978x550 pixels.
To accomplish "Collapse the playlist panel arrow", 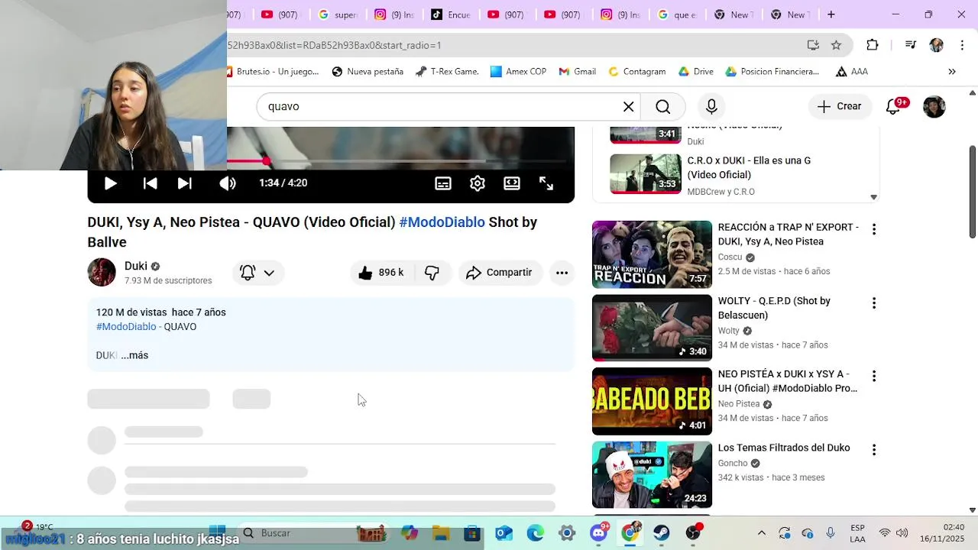I will (874, 197).
